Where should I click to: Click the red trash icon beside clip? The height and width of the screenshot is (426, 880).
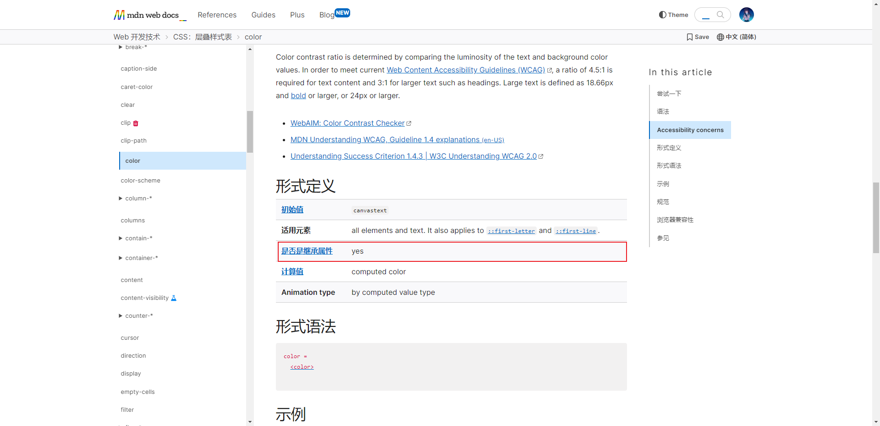point(136,123)
